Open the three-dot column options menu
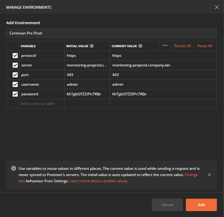 tap(165, 46)
